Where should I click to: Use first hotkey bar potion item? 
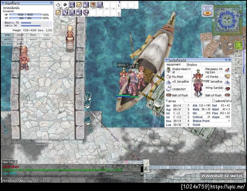tap(58, 5)
